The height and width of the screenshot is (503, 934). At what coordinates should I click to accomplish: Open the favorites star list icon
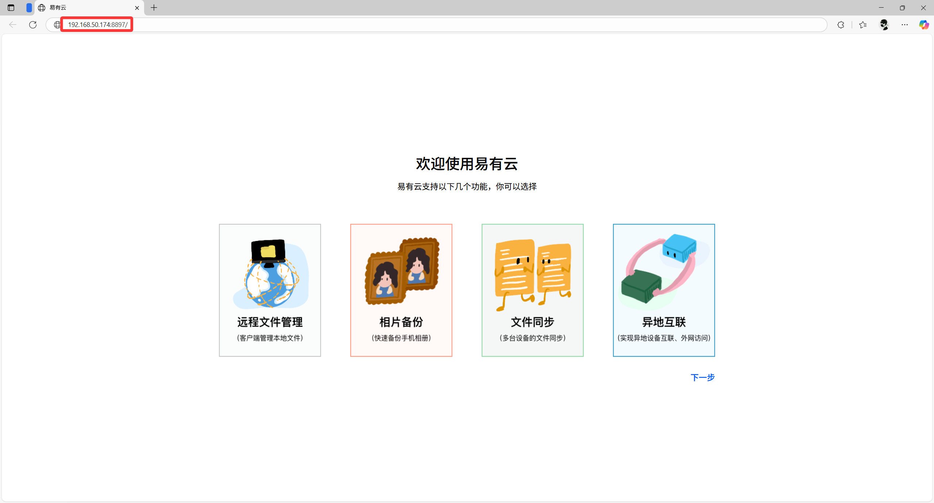coord(863,24)
